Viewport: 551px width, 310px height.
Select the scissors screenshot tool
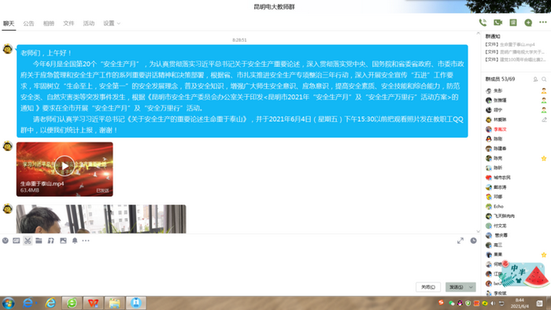[x=28, y=241]
